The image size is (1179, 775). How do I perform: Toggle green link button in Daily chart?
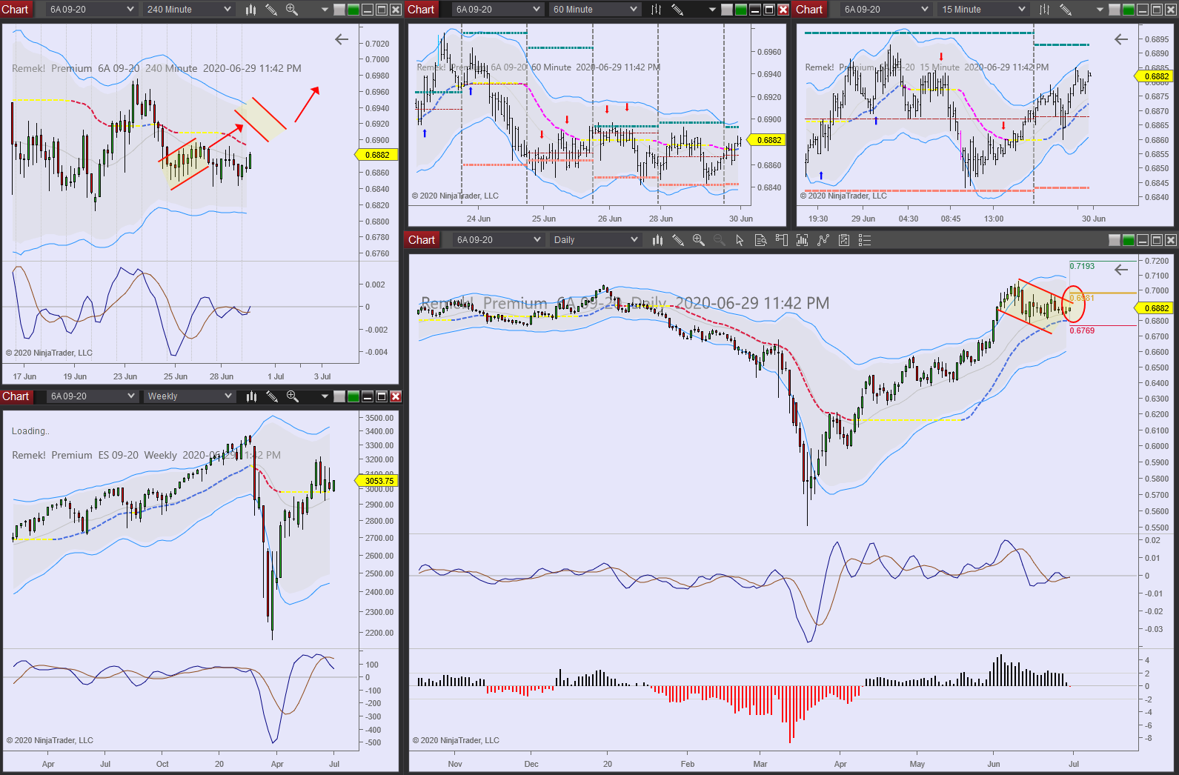pos(1129,240)
